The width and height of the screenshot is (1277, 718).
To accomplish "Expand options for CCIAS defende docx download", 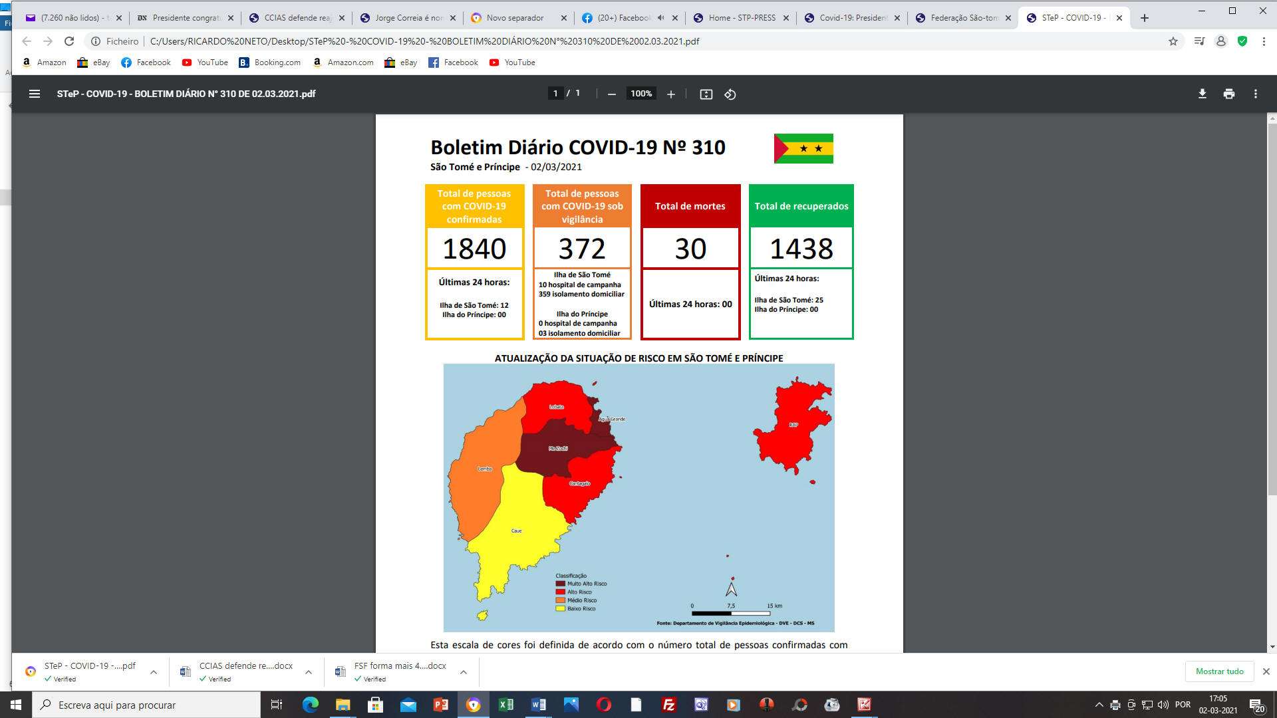I will (x=309, y=672).
